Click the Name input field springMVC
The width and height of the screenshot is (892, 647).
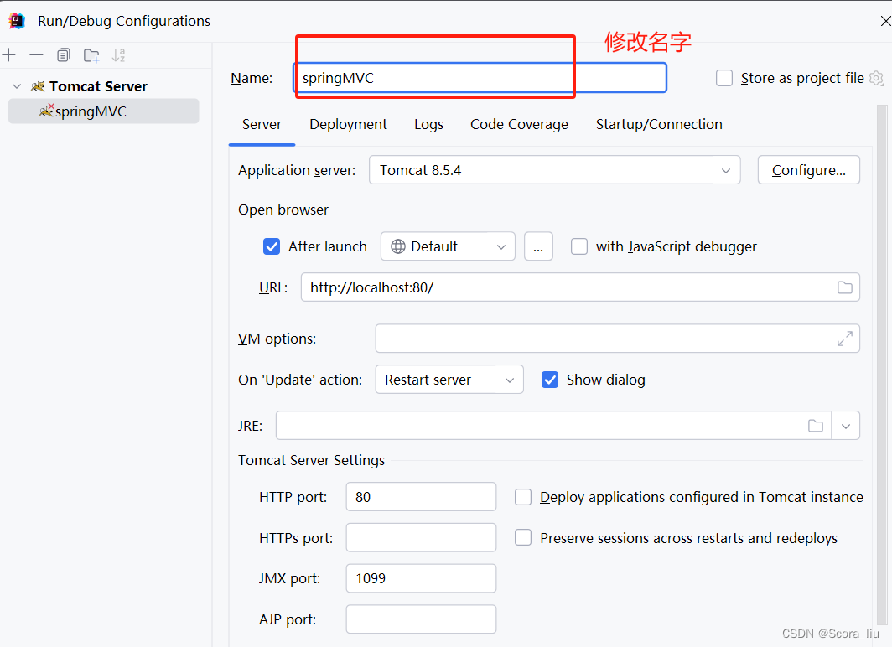tap(480, 78)
